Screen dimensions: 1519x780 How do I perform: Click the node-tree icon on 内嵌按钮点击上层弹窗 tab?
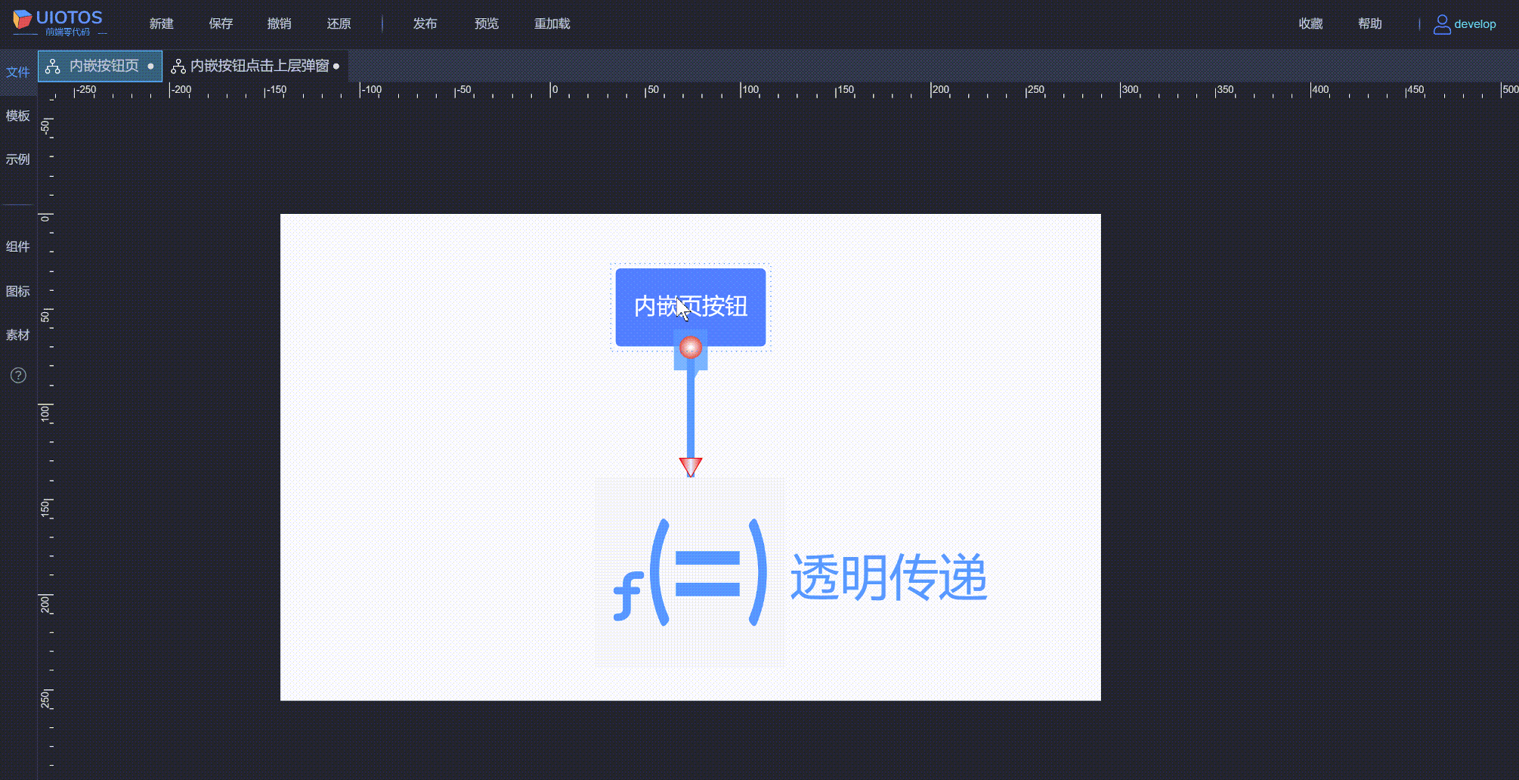pos(178,66)
